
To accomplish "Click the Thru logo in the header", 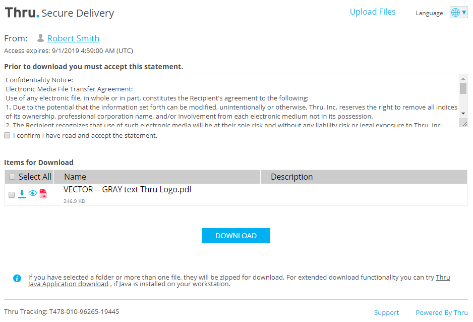I will tap(22, 13).
